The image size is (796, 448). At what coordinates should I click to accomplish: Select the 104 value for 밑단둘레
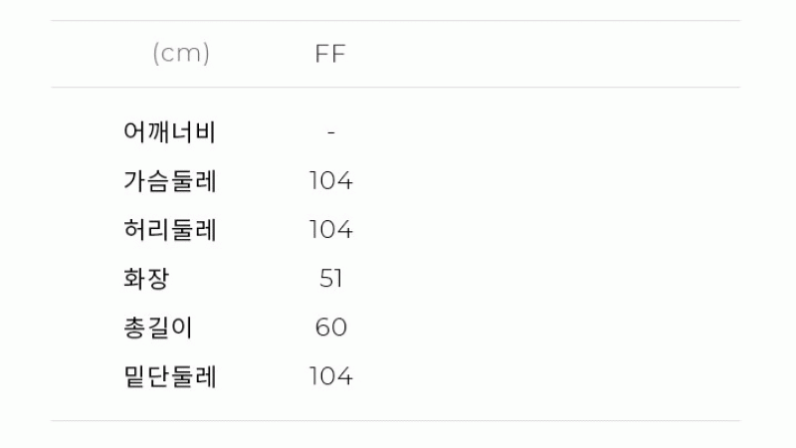[x=331, y=376]
